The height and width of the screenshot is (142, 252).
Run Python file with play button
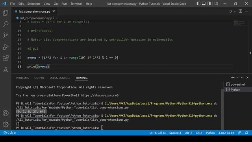point(231,11)
